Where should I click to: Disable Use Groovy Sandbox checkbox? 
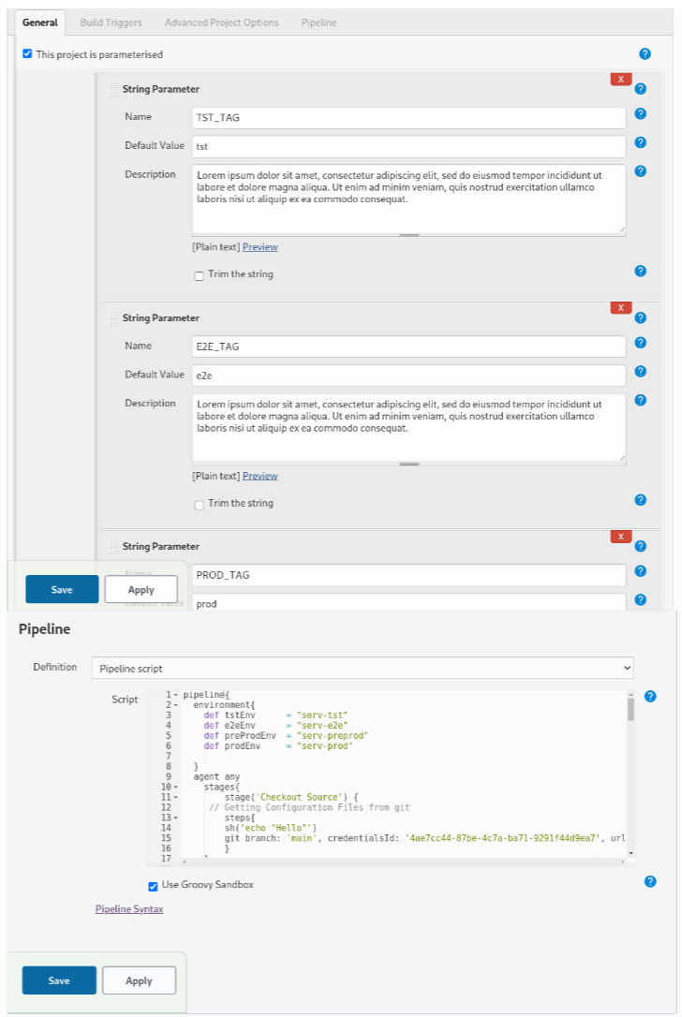pos(153,886)
